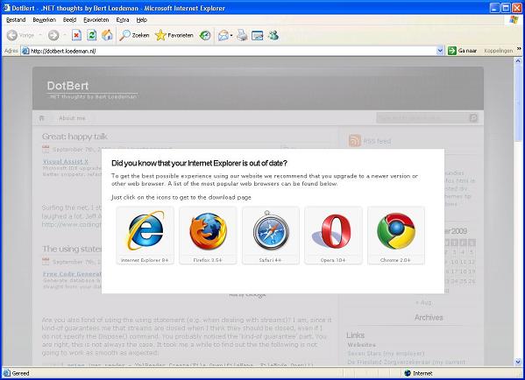Expand the Koppelingen links chevron

519,49
